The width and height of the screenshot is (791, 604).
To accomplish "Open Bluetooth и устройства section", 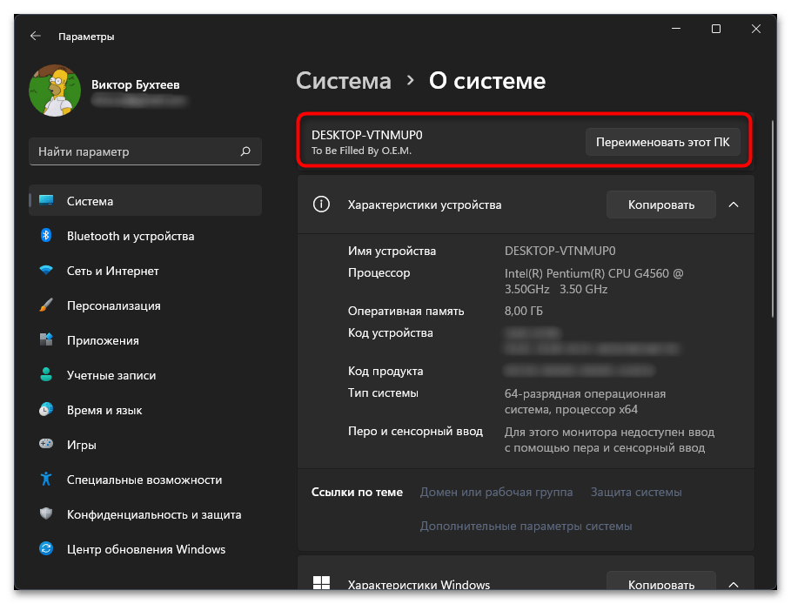I will pyautogui.click(x=145, y=236).
